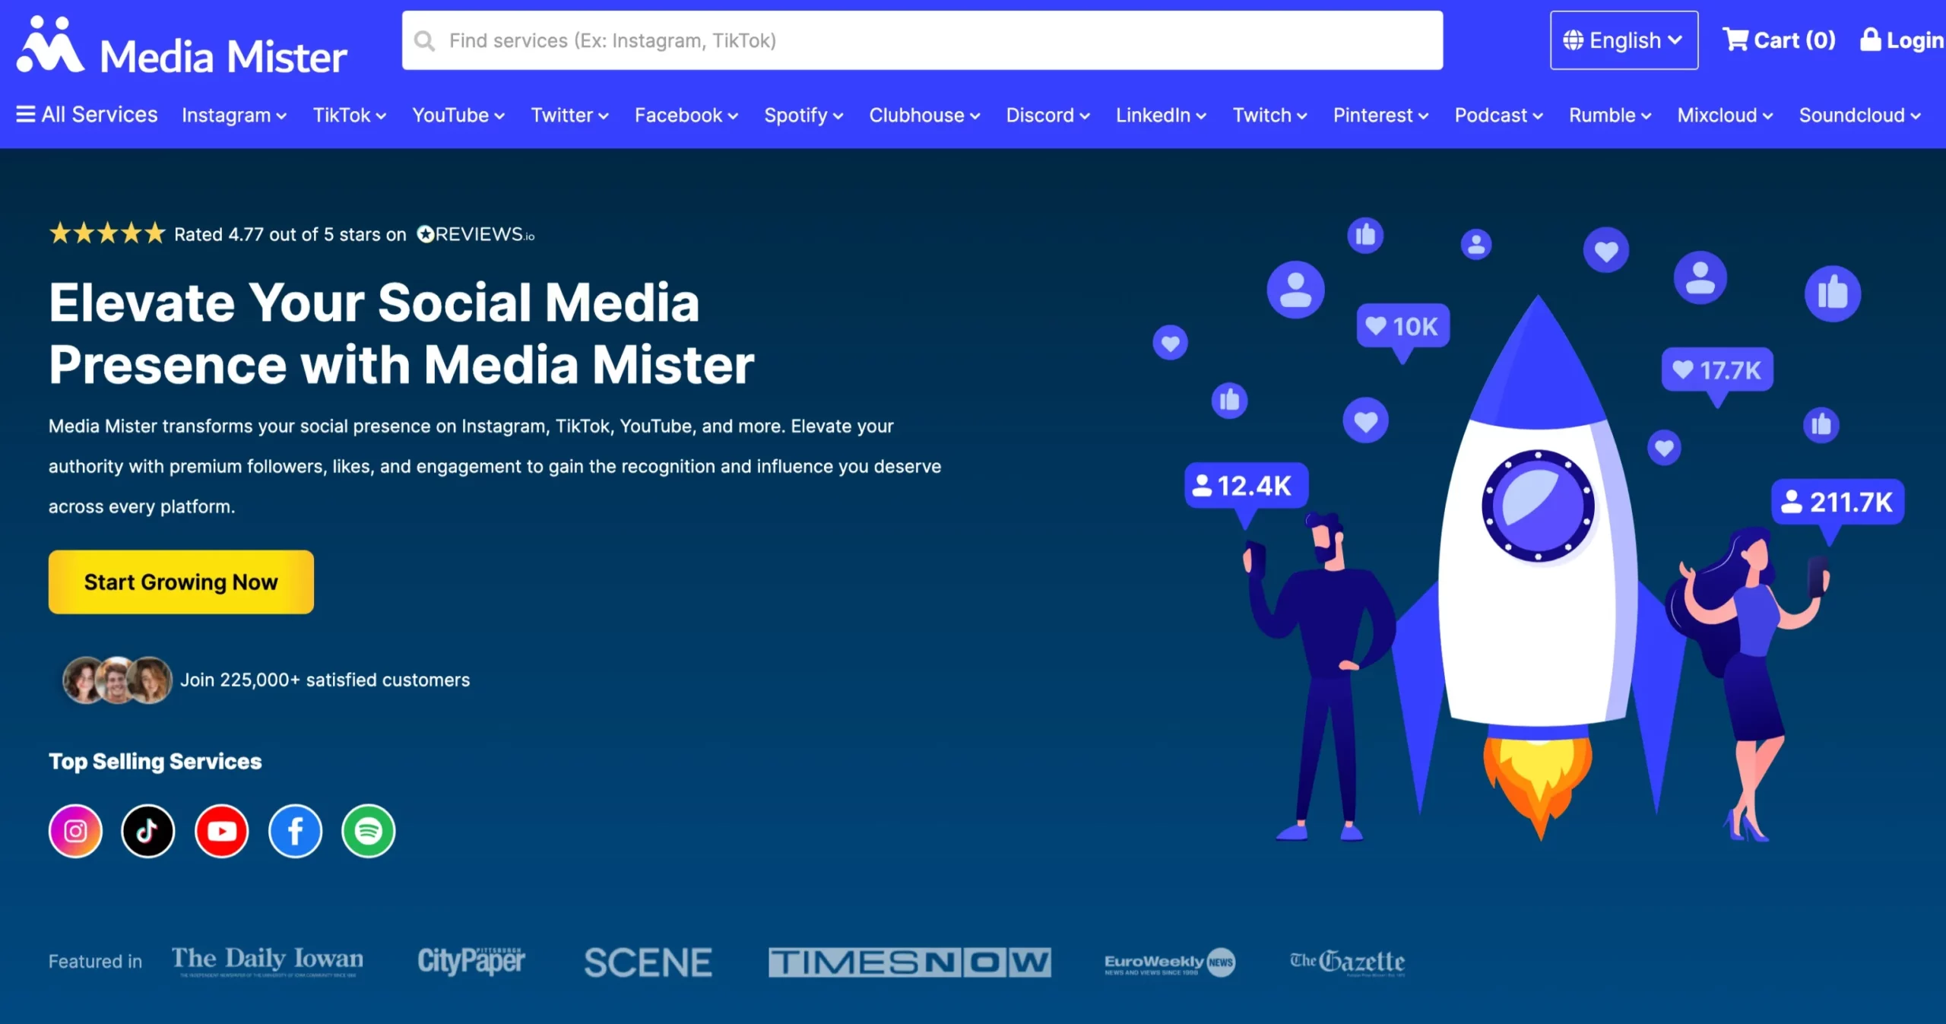Focus the Find services search field
The height and width of the screenshot is (1024, 1946).
(x=922, y=40)
